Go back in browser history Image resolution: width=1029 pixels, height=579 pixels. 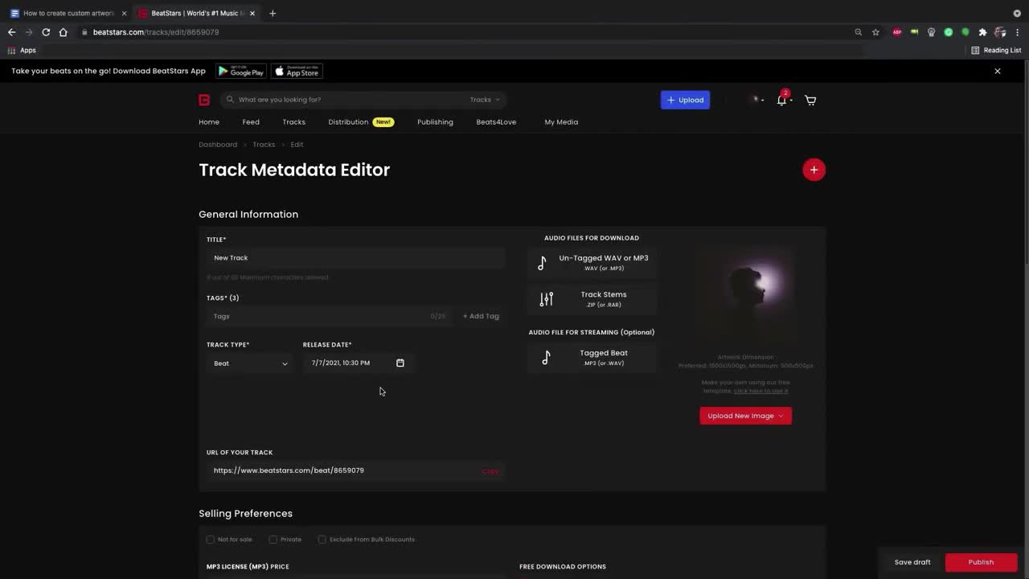coord(11,32)
